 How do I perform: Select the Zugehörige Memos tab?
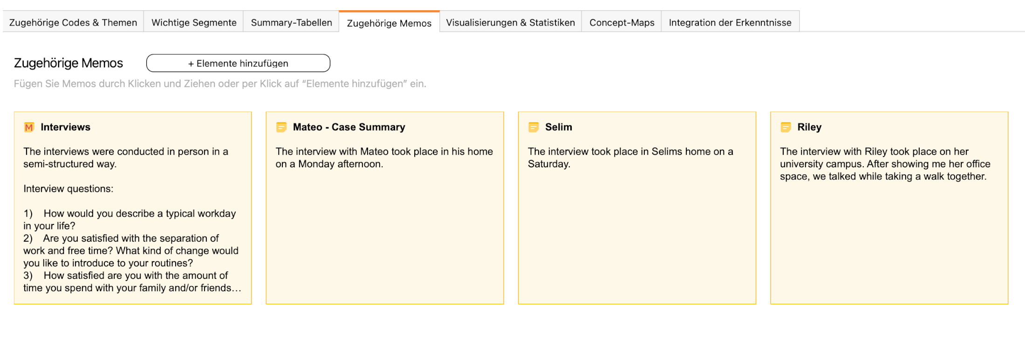pyautogui.click(x=389, y=23)
